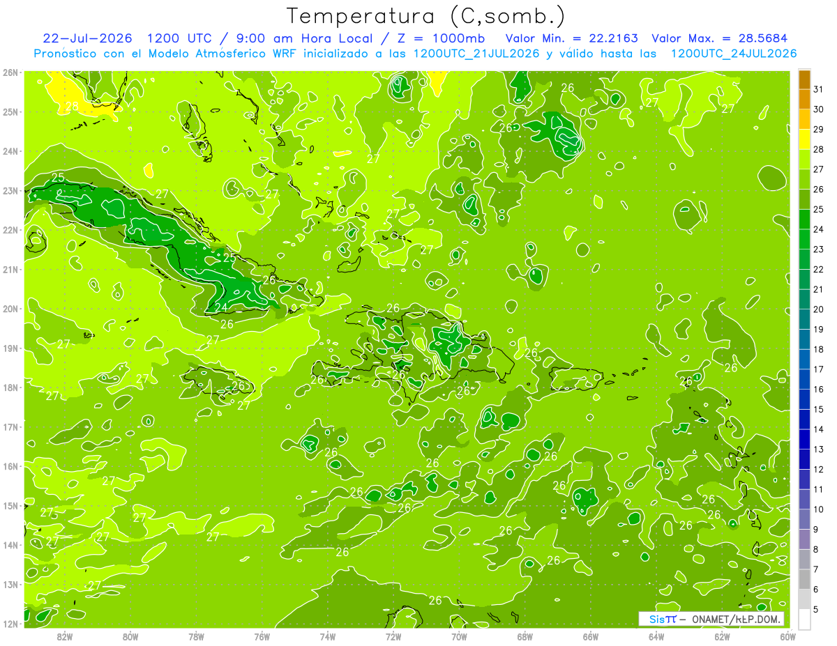The height and width of the screenshot is (646, 837).
Task: Click the color scale value "19"
Action: click(818, 330)
